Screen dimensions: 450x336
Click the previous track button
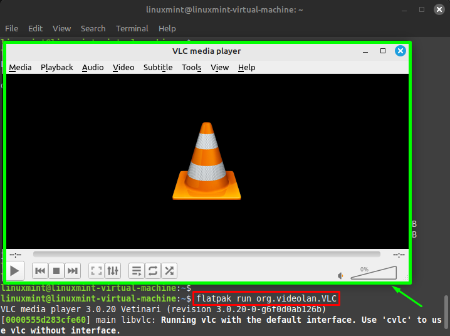[x=40, y=271]
